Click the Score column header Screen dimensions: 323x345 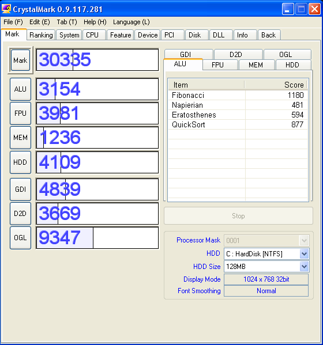pos(275,85)
